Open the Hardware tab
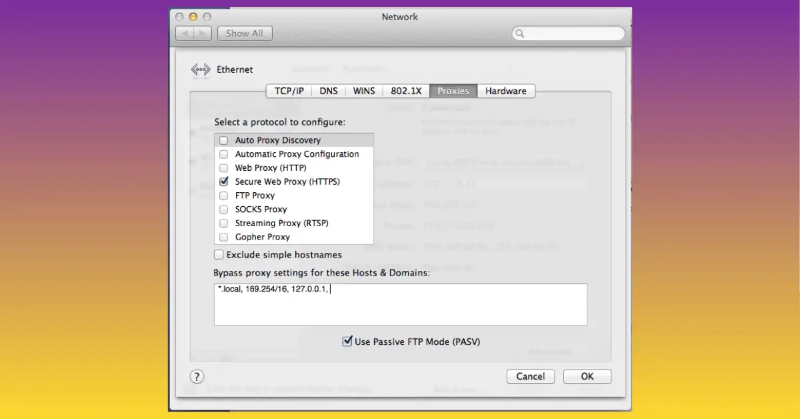Image resolution: width=800 pixels, height=419 pixels. tap(506, 91)
